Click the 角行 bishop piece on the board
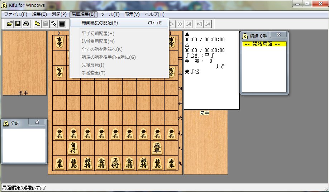The width and height of the screenshot is (329, 192). [73, 148]
